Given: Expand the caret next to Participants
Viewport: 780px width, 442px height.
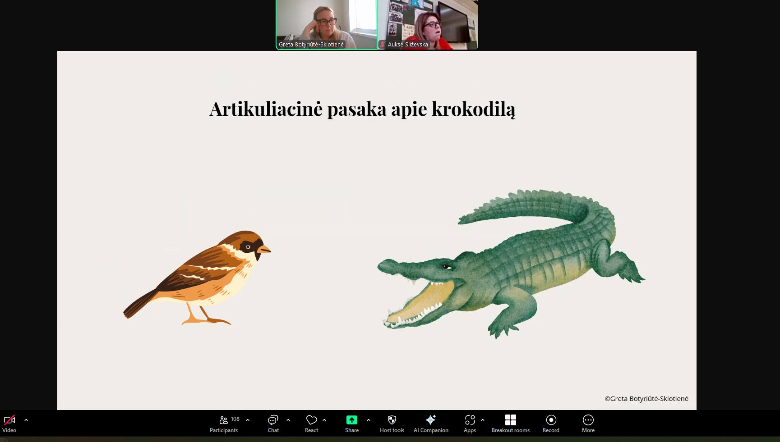Looking at the screenshot, I should [x=248, y=420].
